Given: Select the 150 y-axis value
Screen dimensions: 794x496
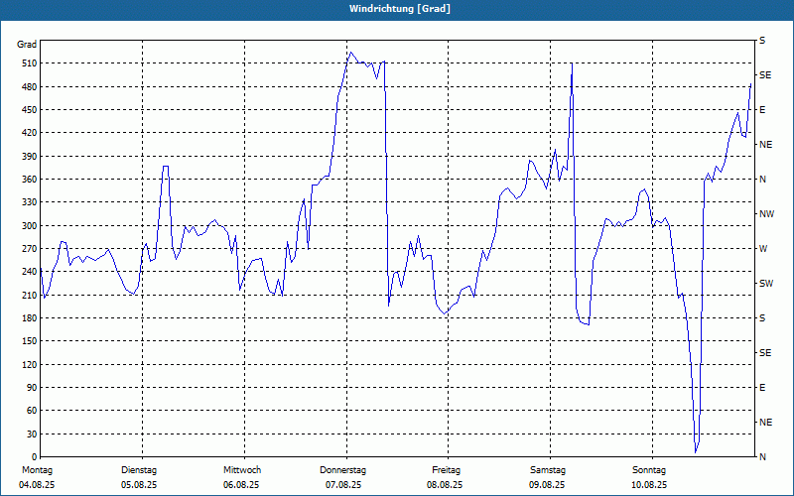Looking at the screenshot, I should pos(29,341).
